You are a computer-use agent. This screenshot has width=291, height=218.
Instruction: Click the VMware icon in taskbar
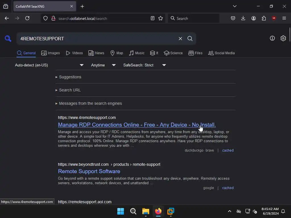point(171,211)
